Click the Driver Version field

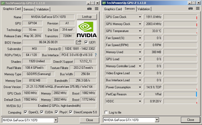(59, 86)
